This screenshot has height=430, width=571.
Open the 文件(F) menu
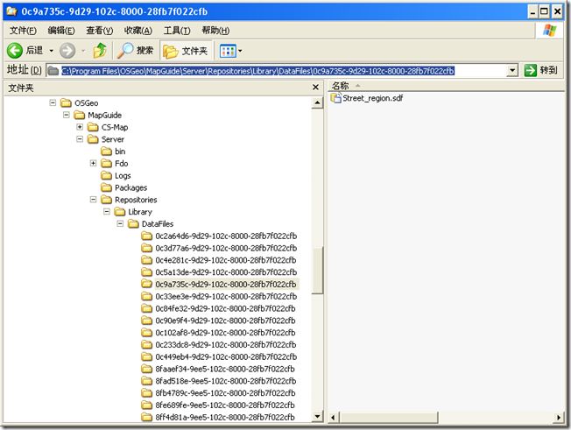(23, 31)
